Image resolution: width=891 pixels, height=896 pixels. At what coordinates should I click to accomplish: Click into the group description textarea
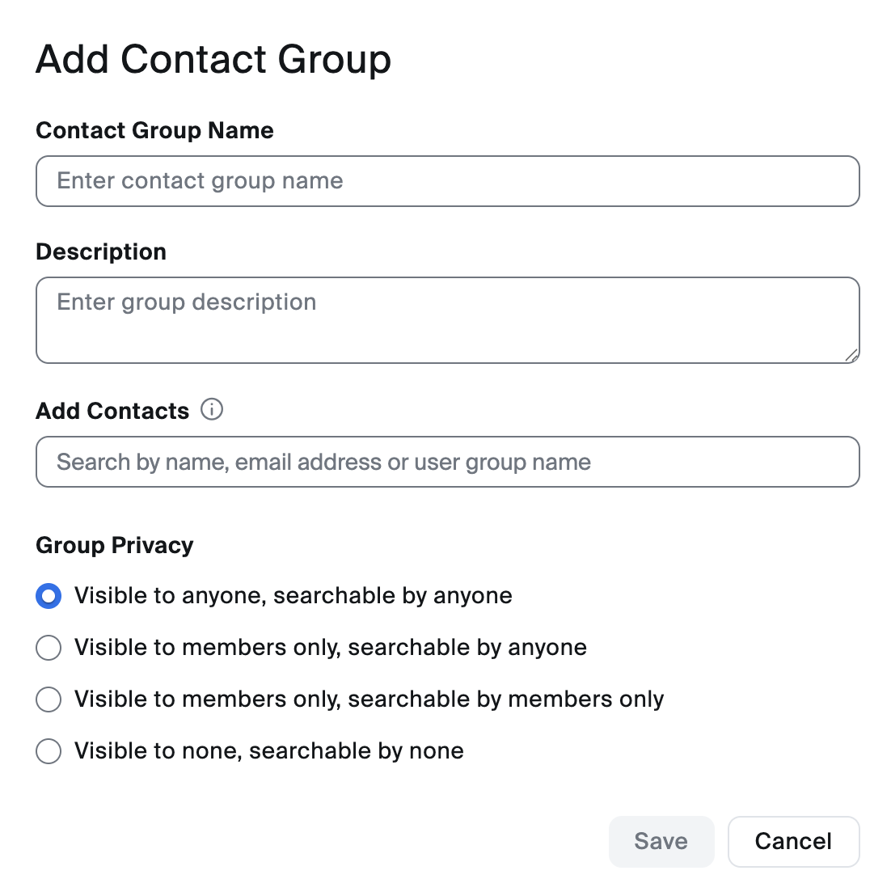[447, 320]
